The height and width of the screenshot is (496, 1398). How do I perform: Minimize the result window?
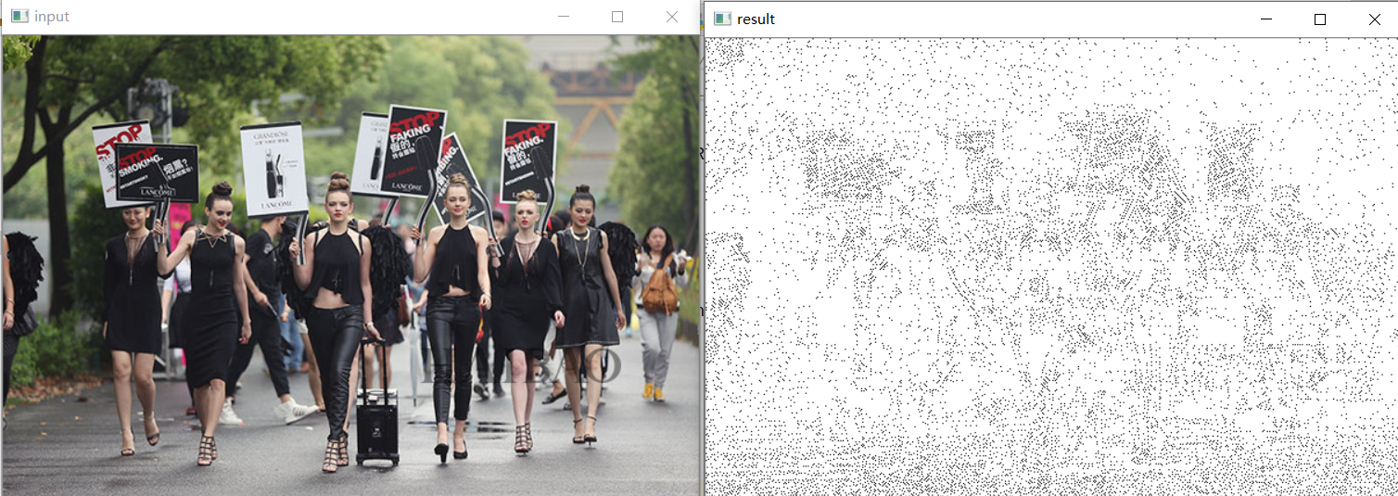click(x=1265, y=19)
